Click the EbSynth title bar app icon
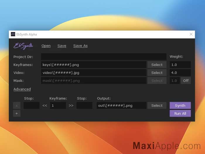The height and width of the screenshot is (154, 205). (13, 34)
